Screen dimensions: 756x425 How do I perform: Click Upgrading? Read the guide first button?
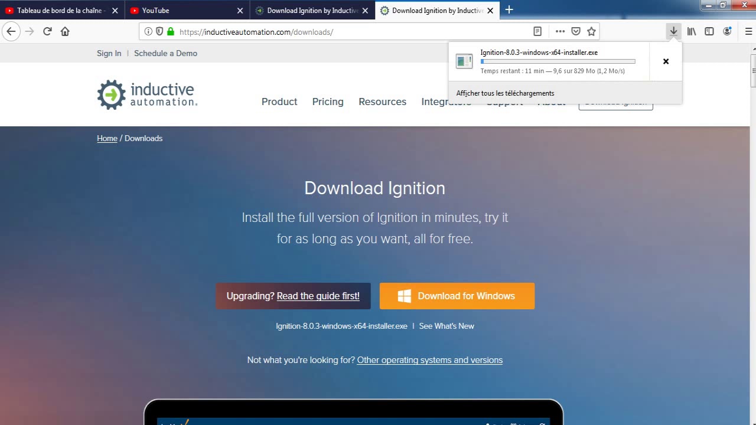pyautogui.click(x=293, y=296)
